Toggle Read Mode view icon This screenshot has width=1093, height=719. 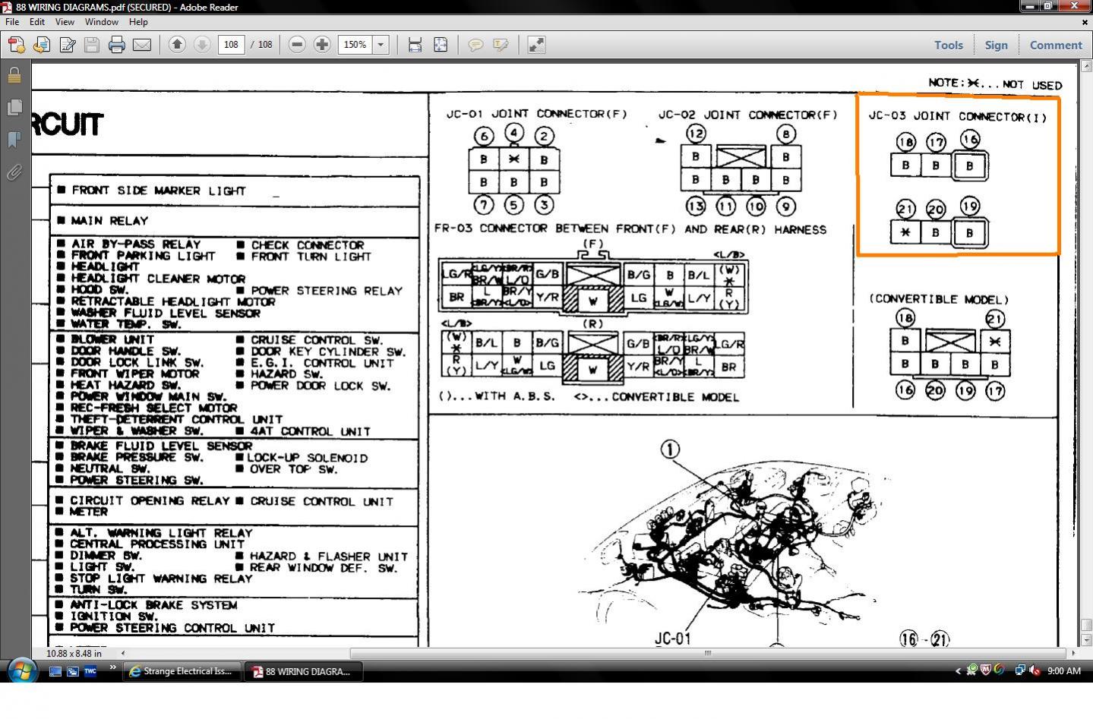(536, 45)
